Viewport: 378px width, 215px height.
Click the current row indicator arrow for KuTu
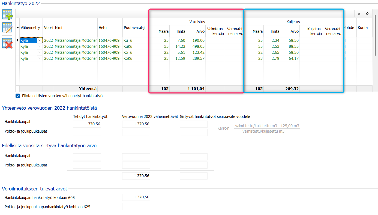click(x=18, y=40)
